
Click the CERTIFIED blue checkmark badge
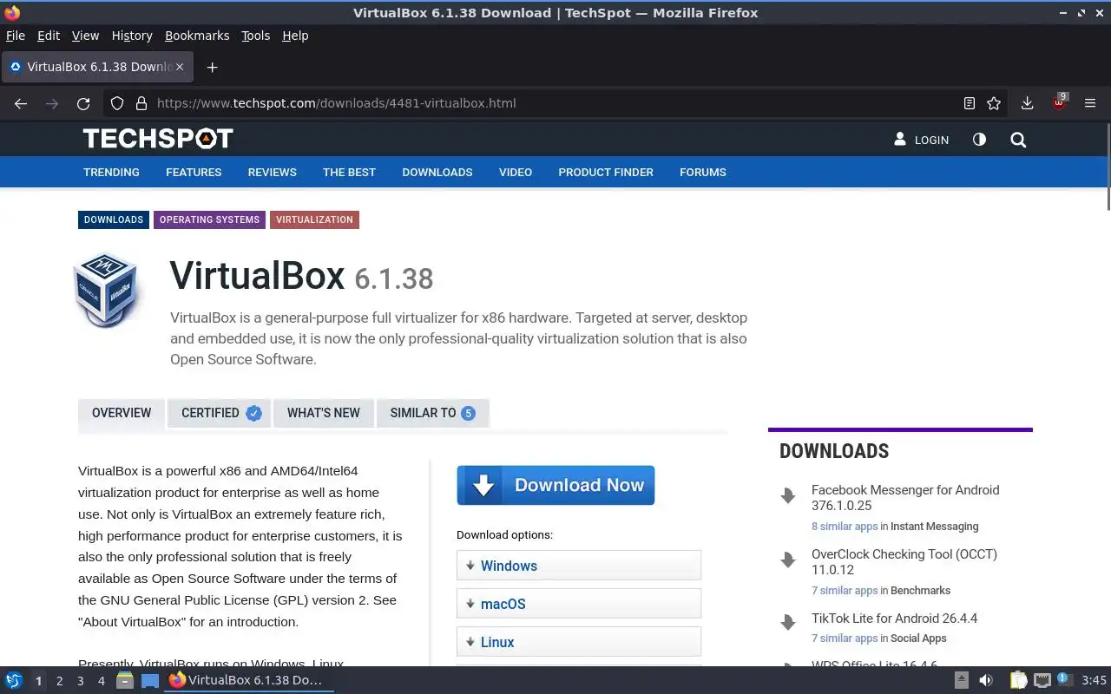coord(253,413)
